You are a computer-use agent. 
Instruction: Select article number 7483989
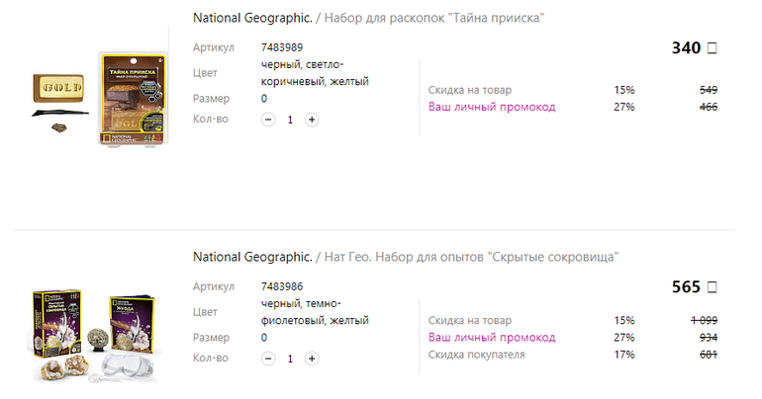coord(282,47)
